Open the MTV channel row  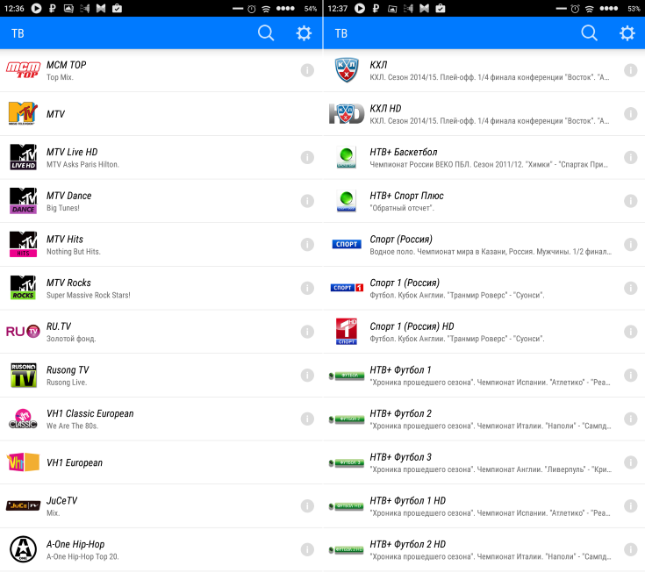point(161,114)
